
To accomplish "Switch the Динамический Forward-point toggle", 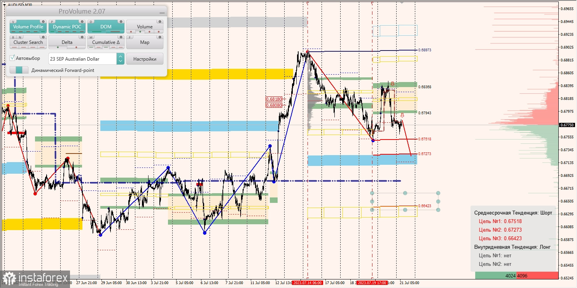I will pos(19,70).
